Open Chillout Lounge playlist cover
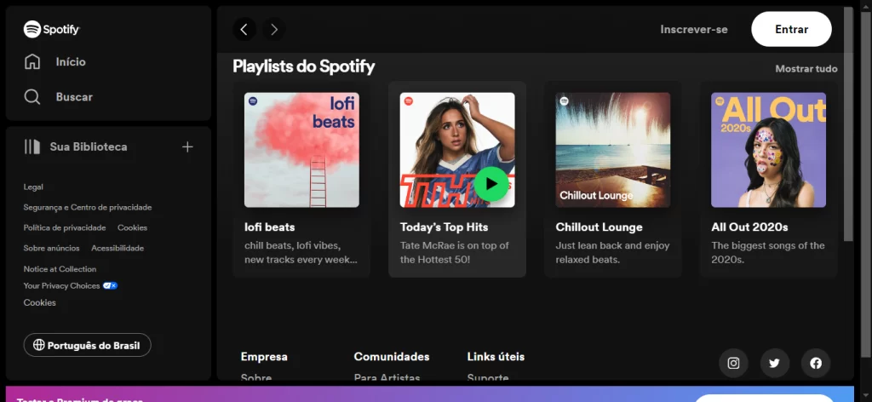The height and width of the screenshot is (402, 872). coord(612,150)
